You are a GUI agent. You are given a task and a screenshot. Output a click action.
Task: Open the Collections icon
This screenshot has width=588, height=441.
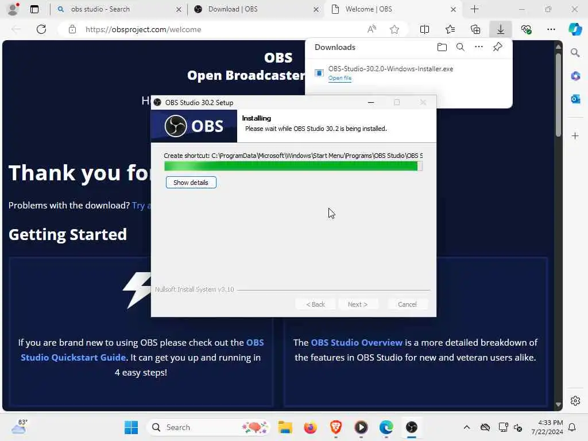coord(475,29)
